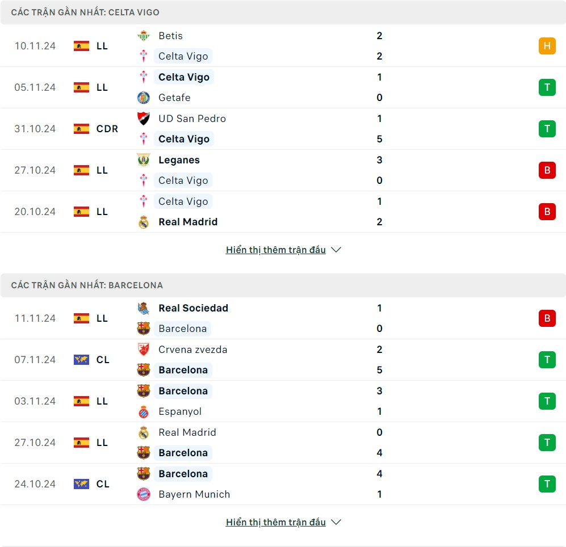Click the Real Sociedad crest icon
566x547 pixels.
point(143,308)
